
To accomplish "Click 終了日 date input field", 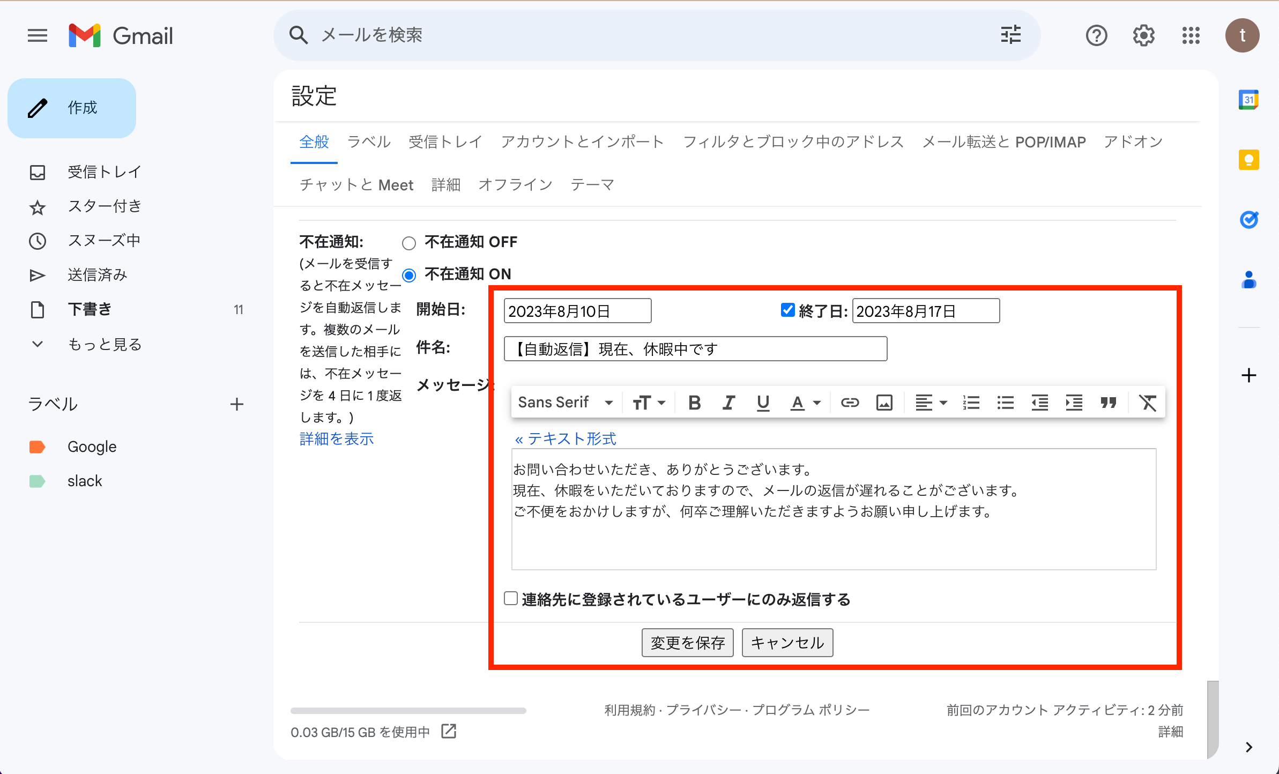I will pos(926,311).
